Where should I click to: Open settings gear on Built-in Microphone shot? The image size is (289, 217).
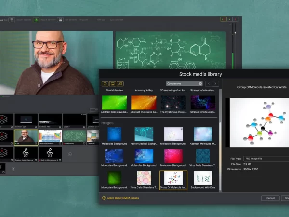tap(60, 160)
